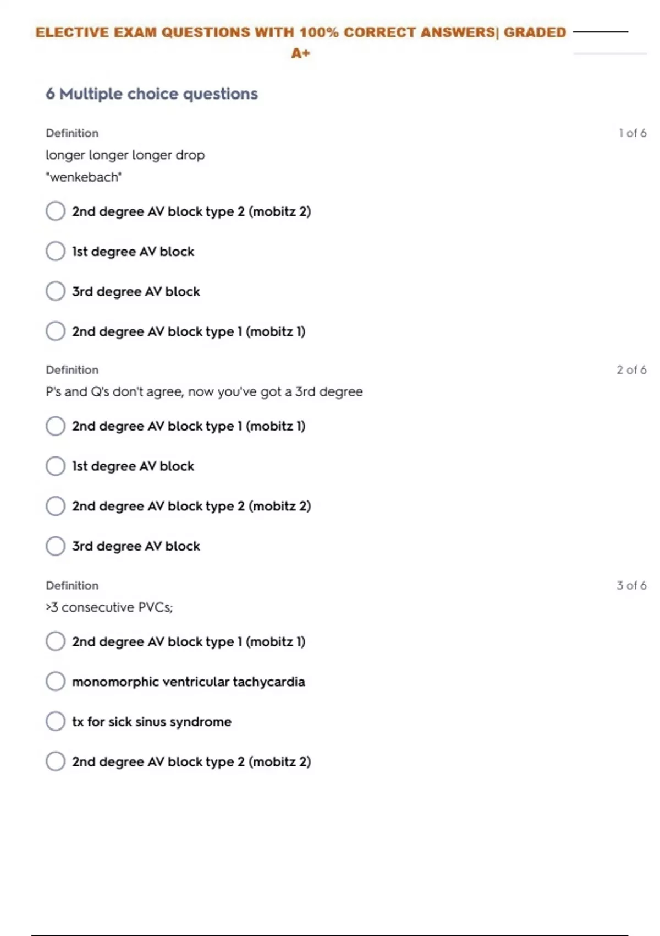Pick '3rd degree AV block' for the wenkebach question

(x=56, y=291)
